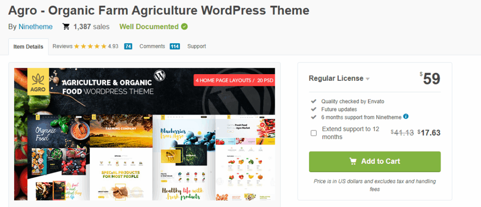Select the Item Details tab
Screen dimensions: 481x207
(28, 47)
